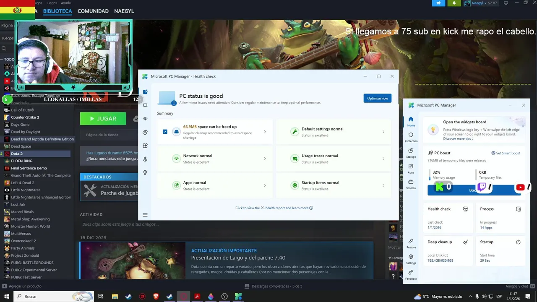The height and width of the screenshot is (302, 537).
Task: Open the Startup card
Action: click(500, 251)
